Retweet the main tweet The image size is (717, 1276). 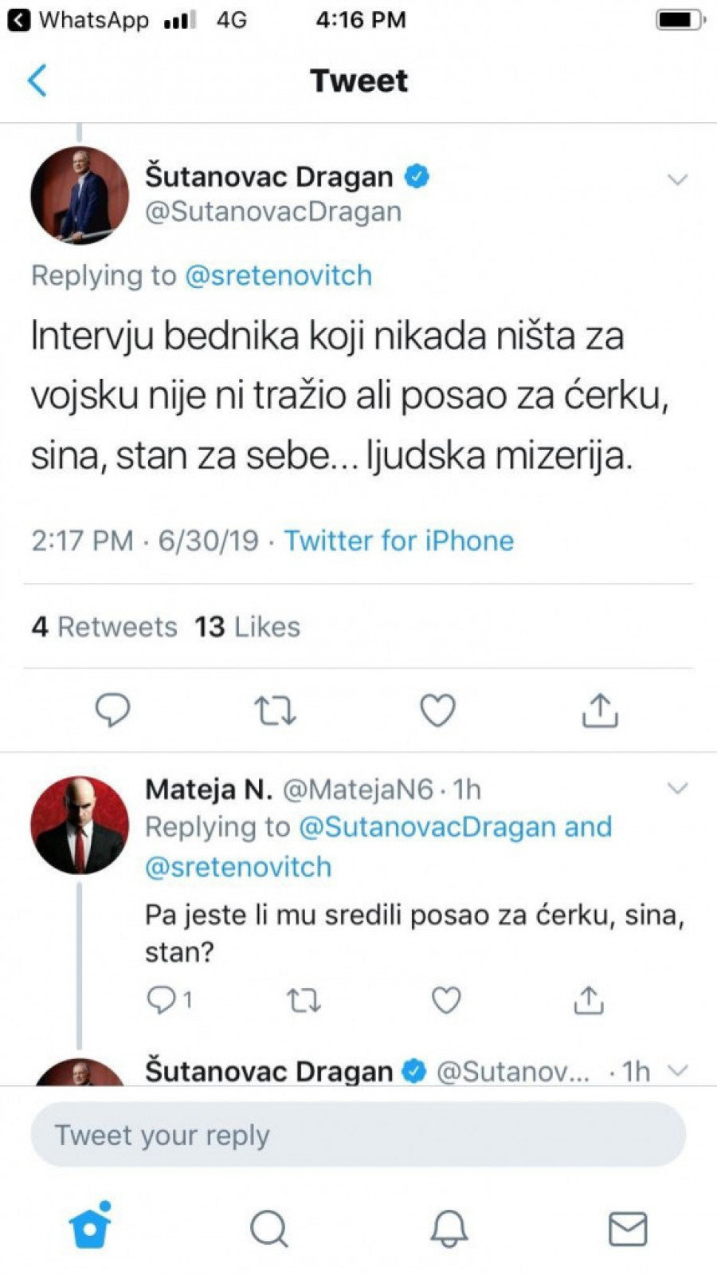(x=275, y=710)
